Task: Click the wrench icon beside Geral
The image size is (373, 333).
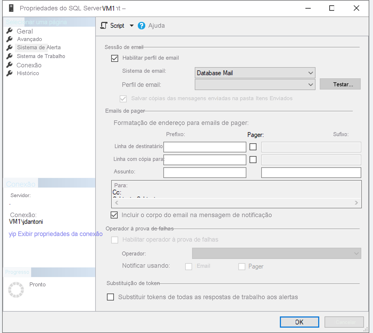Action: pos(10,30)
